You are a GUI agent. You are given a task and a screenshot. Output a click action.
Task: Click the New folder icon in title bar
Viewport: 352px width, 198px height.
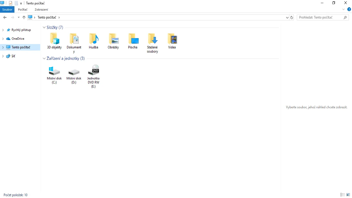pyautogui.click(x=16, y=3)
